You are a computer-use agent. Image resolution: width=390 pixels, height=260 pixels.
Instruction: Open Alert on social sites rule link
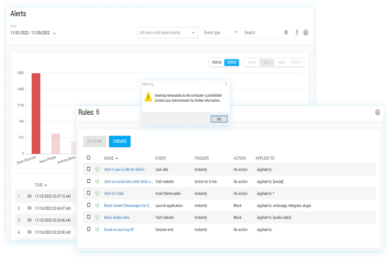tap(128, 182)
